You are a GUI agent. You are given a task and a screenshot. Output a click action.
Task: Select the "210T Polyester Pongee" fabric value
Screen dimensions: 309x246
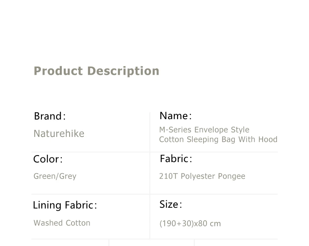[x=202, y=176]
